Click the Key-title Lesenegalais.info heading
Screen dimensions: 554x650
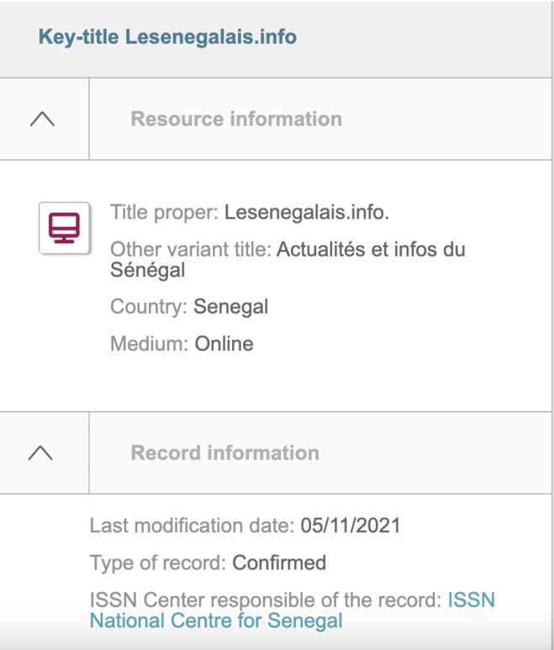point(167,37)
